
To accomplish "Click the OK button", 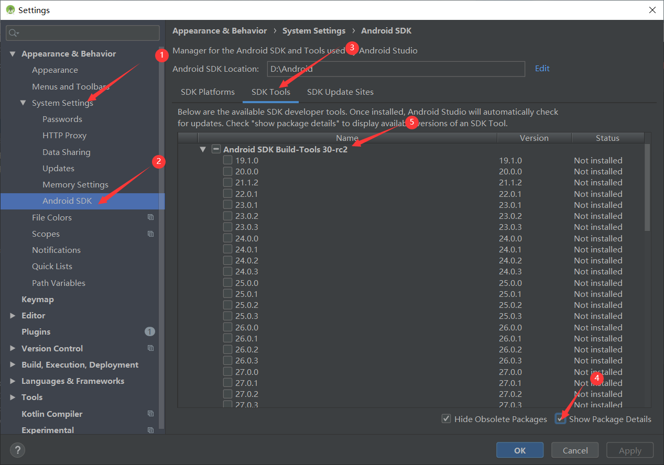I will [520, 450].
